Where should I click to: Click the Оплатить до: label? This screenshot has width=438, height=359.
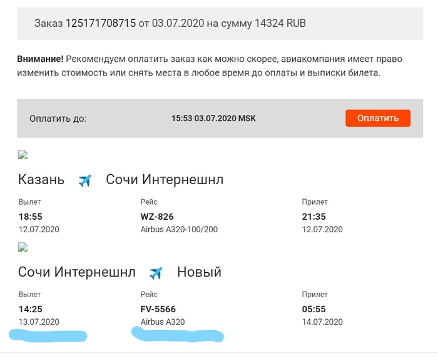click(58, 118)
